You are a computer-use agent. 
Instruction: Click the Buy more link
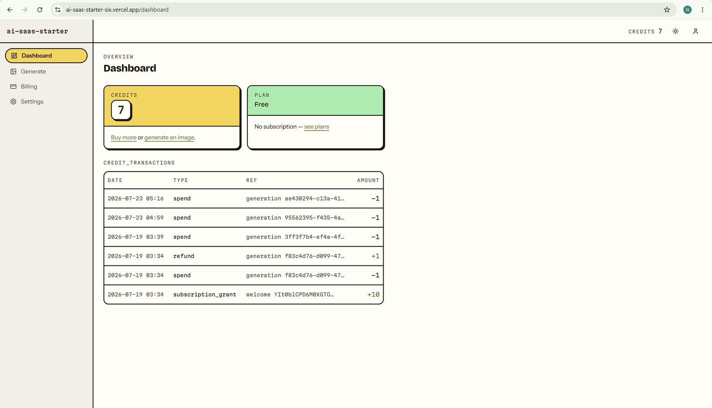pyautogui.click(x=124, y=138)
